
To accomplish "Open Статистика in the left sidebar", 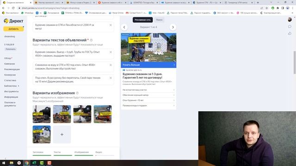I will 10,80.
